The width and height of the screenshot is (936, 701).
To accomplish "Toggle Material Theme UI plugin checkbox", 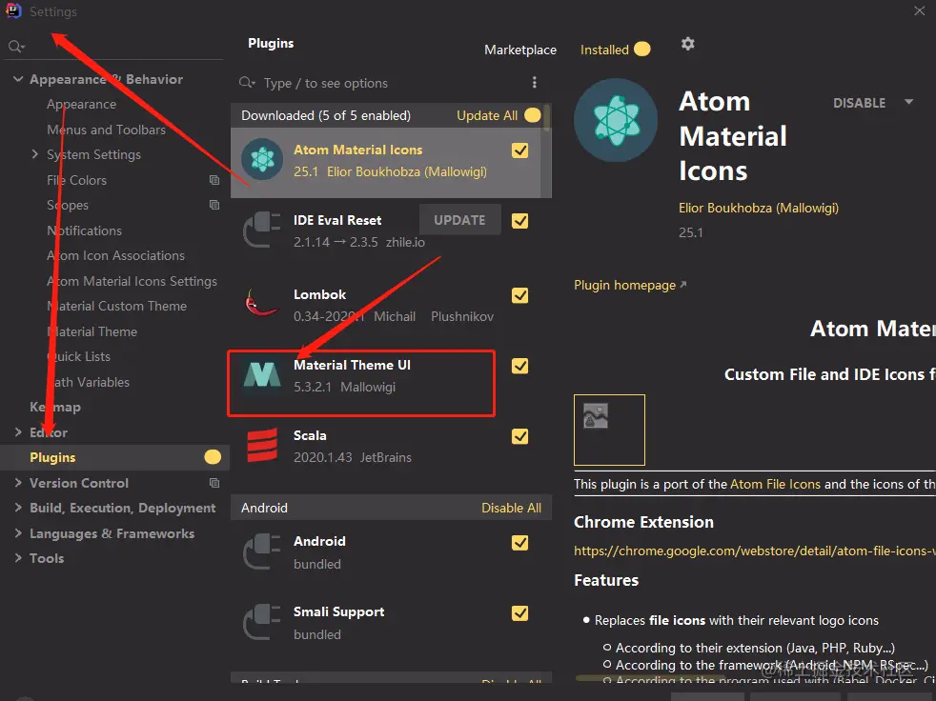I will tap(519, 366).
